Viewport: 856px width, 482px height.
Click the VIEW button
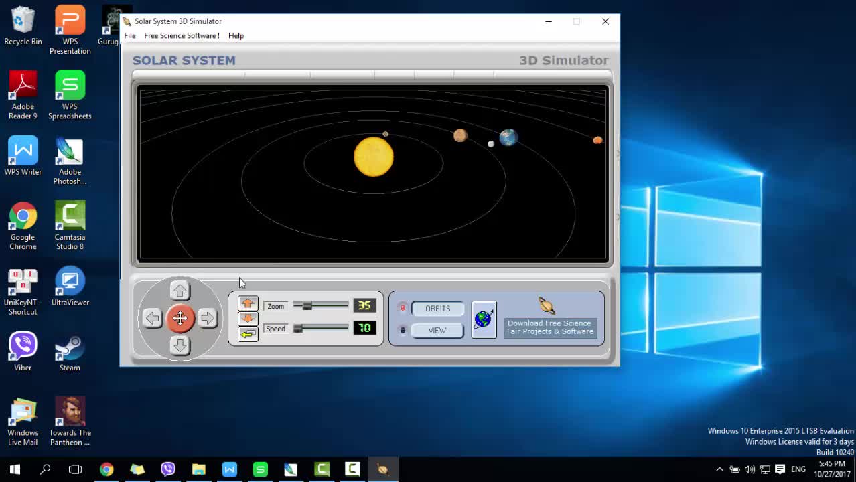tap(437, 330)
